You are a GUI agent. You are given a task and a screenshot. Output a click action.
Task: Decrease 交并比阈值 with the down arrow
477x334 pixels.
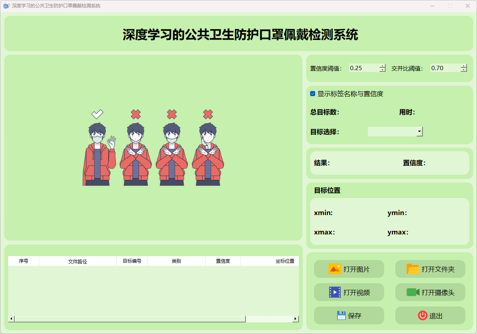tap(464, 70)
